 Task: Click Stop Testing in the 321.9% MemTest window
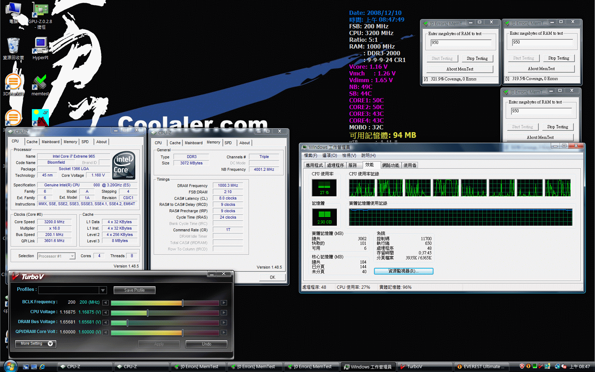[x=477, y=58]
